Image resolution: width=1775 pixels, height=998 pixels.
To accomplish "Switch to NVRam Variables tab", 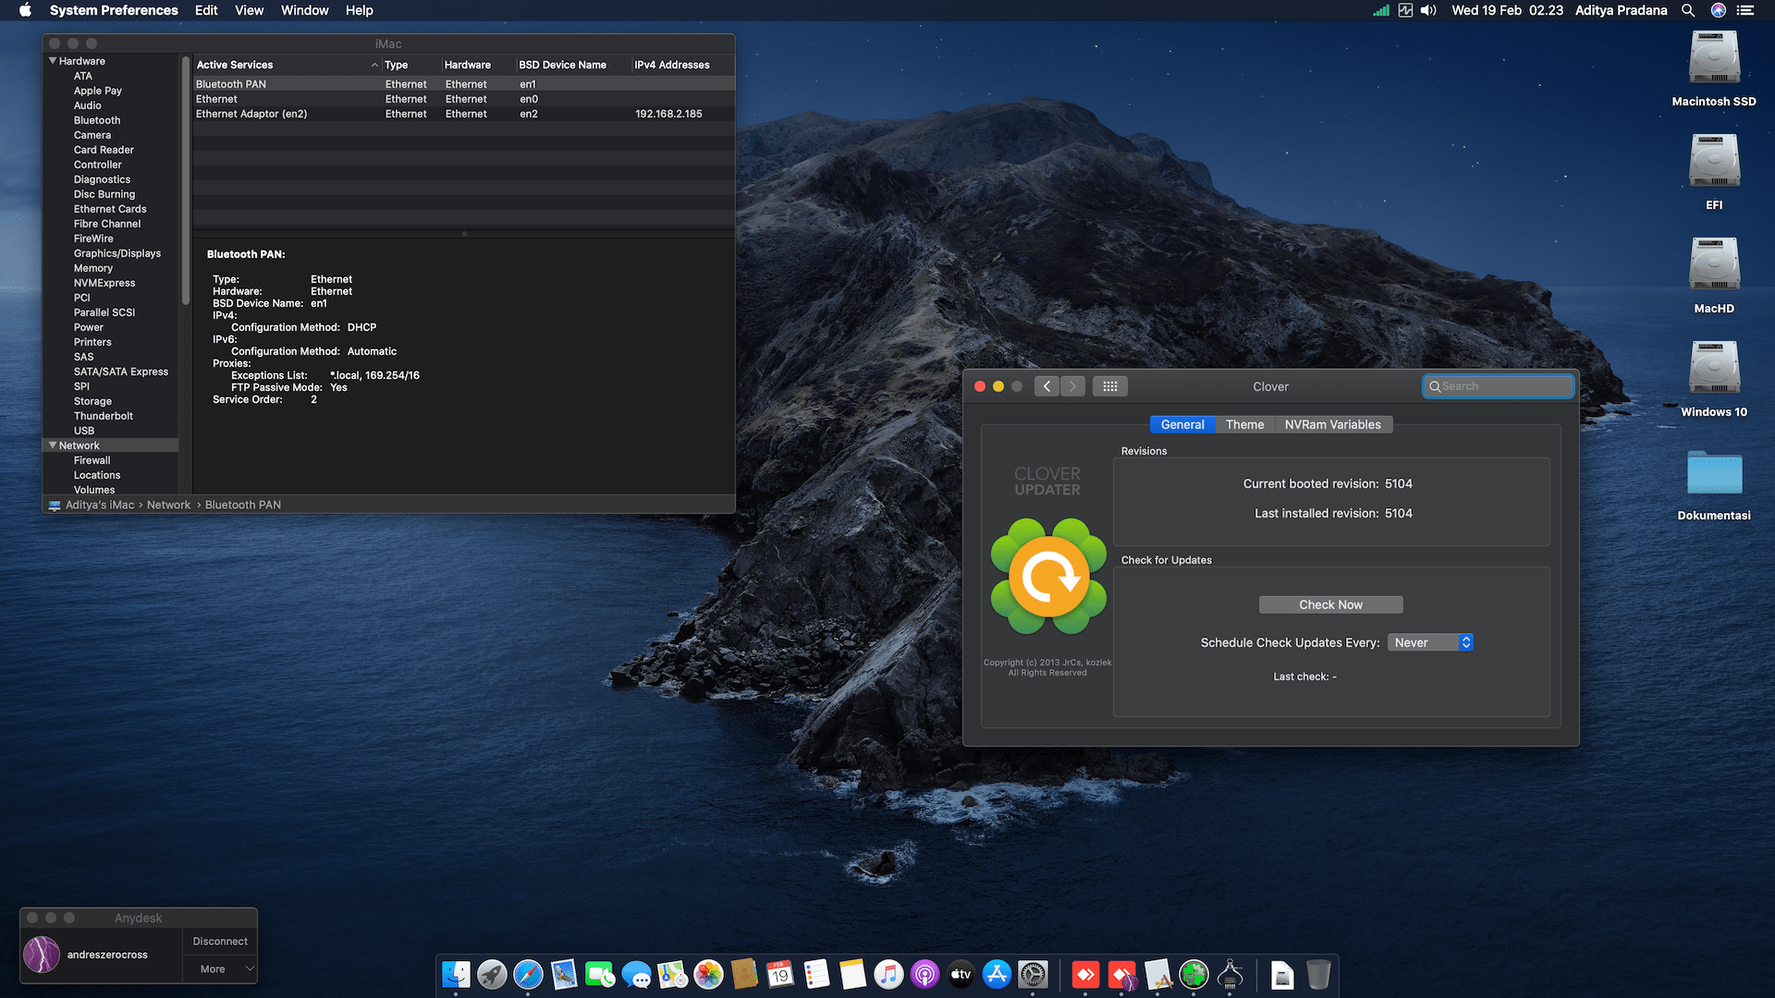I will [x=1332, y=424].
